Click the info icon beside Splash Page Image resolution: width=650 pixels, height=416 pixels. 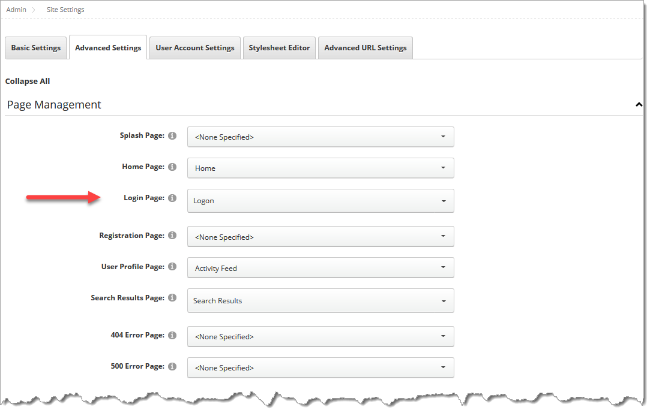pyautogui.click(x=172, y=135)
